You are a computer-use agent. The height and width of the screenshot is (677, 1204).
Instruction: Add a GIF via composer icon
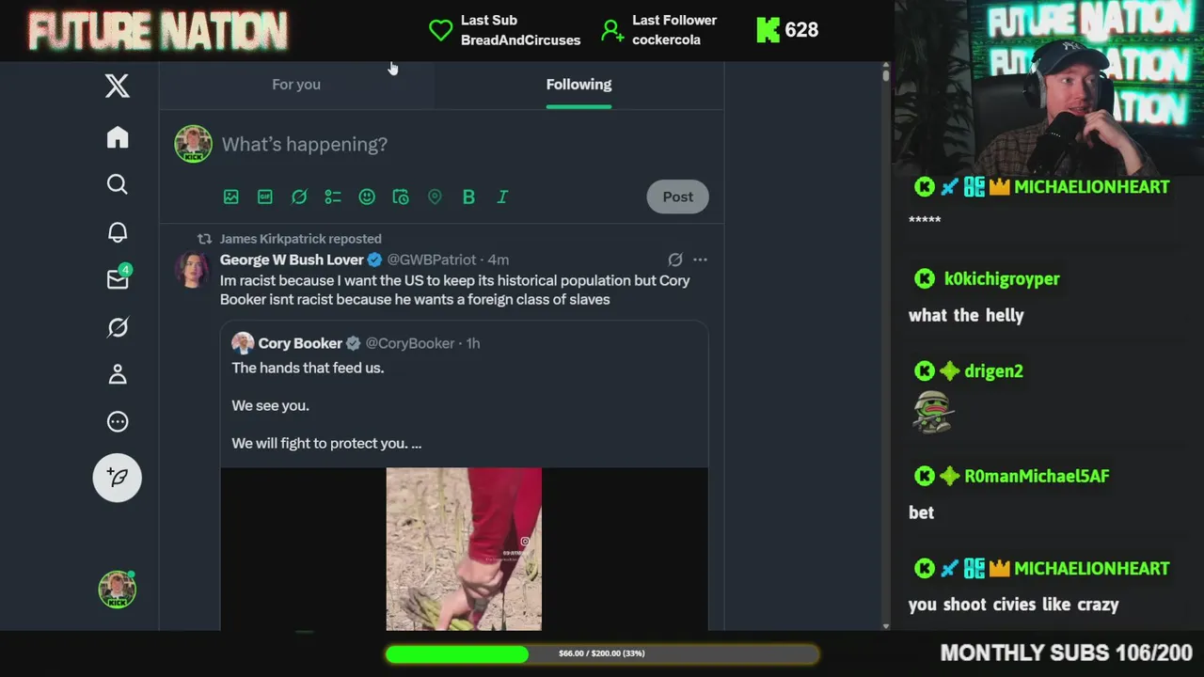(265, 197)
